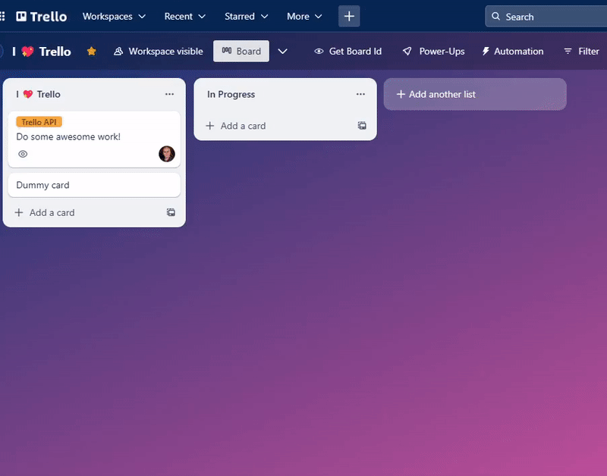Expand the board views chevron next to Board

[282, 51]
